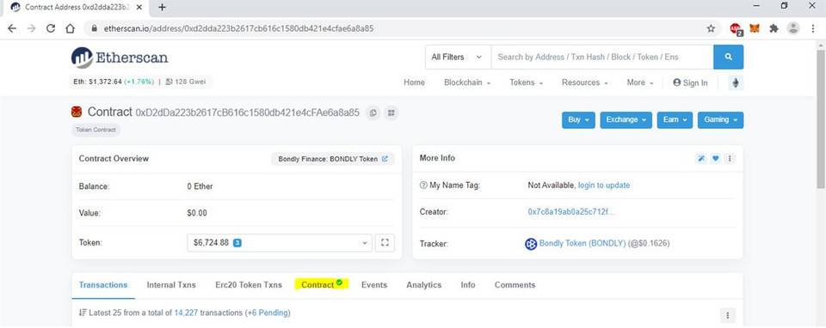Expand the More menu

pos(640,82)
